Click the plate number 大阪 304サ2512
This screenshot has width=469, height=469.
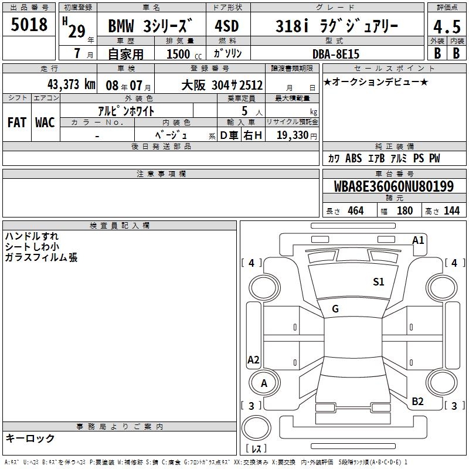[222, 85]
